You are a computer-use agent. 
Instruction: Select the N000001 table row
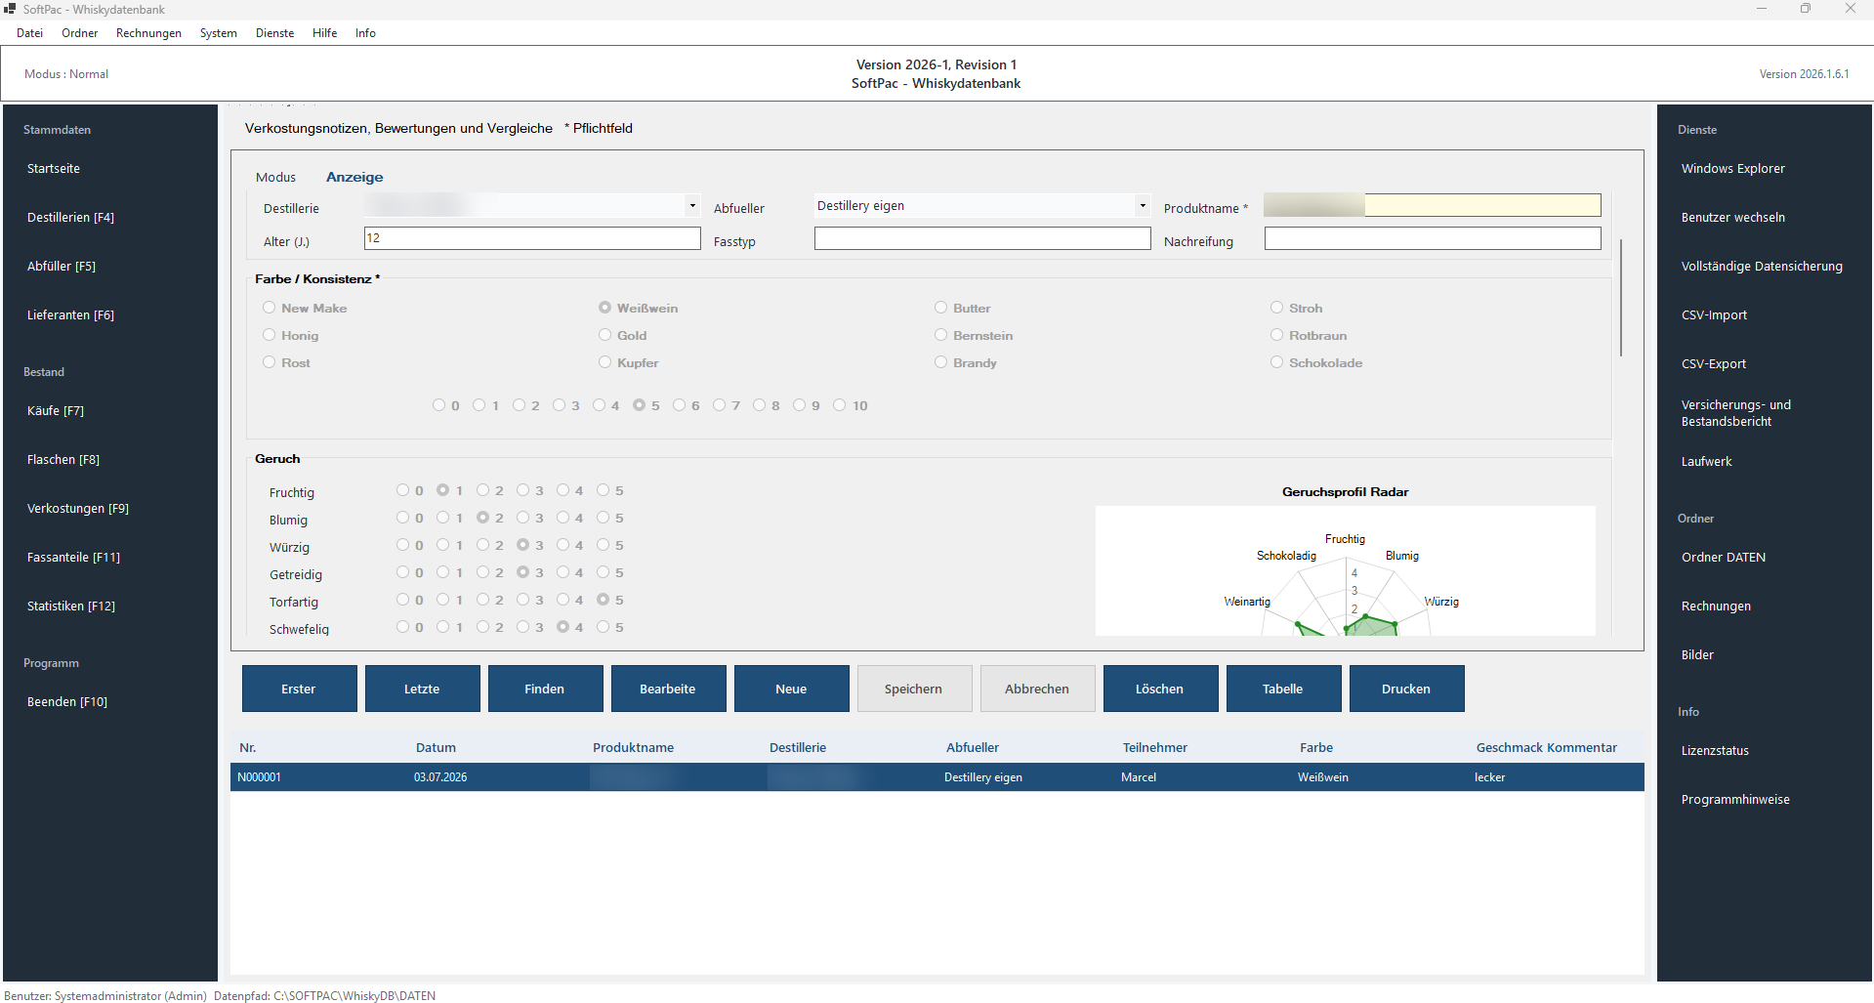(x=937, y=777)
